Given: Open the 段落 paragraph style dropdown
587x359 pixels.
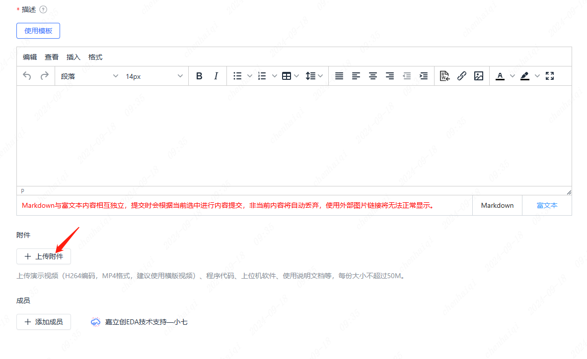Looking at the screenshot, I should point(89,76).
